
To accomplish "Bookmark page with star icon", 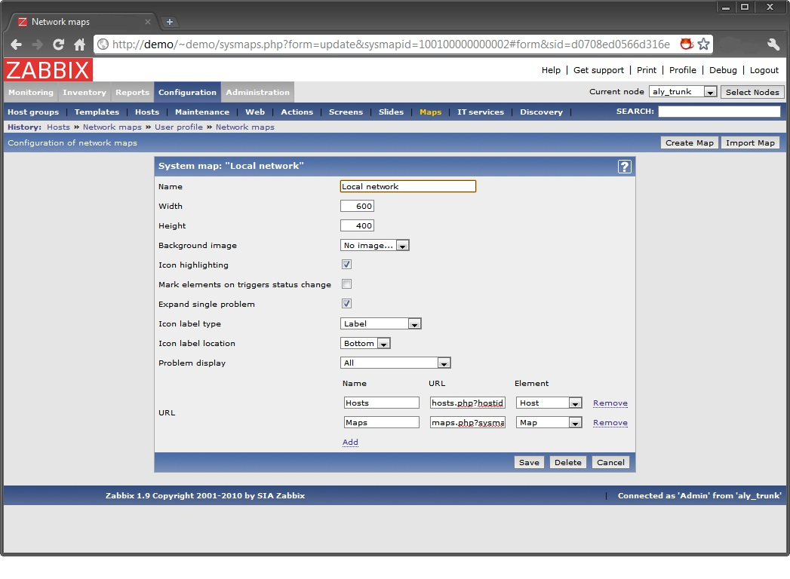I will [x=704, y=44].
